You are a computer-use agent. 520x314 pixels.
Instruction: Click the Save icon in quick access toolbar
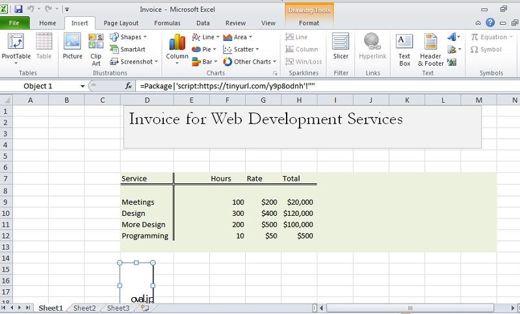point(18,9)
